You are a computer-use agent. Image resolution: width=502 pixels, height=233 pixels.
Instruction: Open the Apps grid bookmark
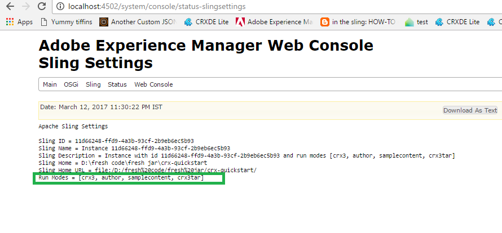[x=20, y=22]
